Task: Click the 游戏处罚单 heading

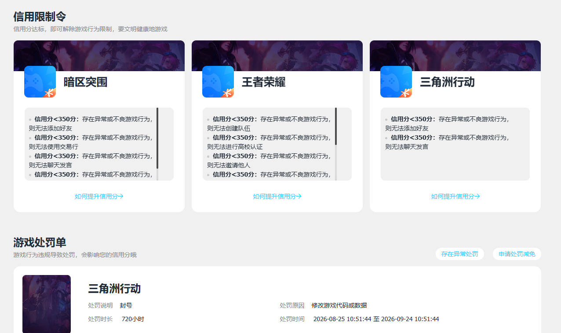Action: 40,243
